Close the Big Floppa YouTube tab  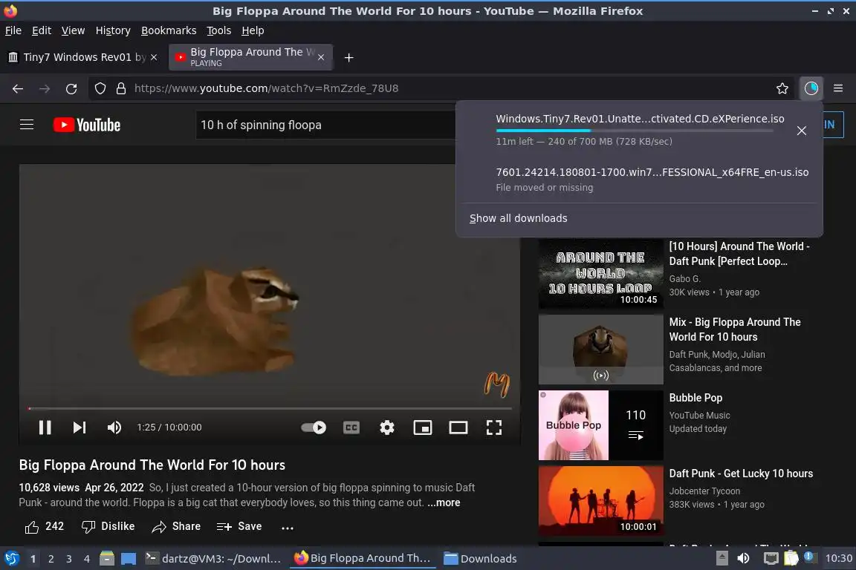coord(321,57)
